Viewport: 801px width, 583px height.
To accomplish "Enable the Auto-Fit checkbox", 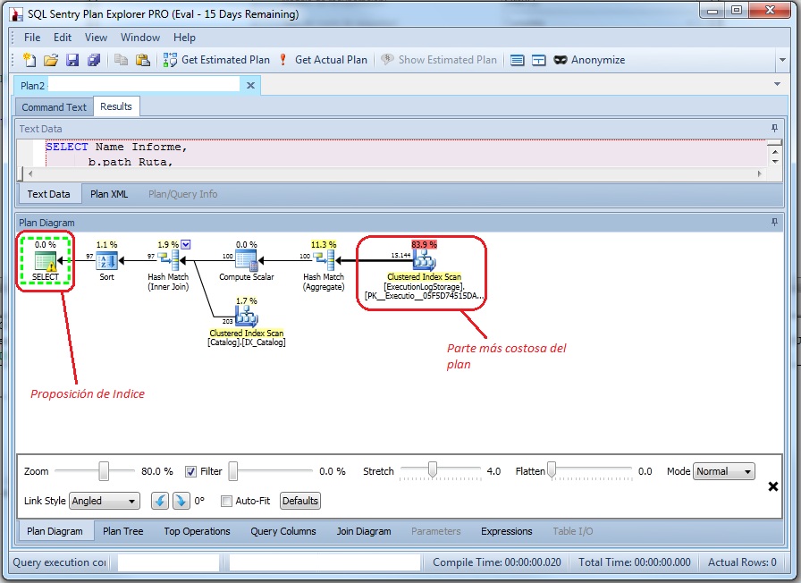I will click(x=226, y=501).
